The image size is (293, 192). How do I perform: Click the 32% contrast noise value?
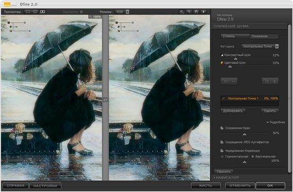tap(275, 55)
